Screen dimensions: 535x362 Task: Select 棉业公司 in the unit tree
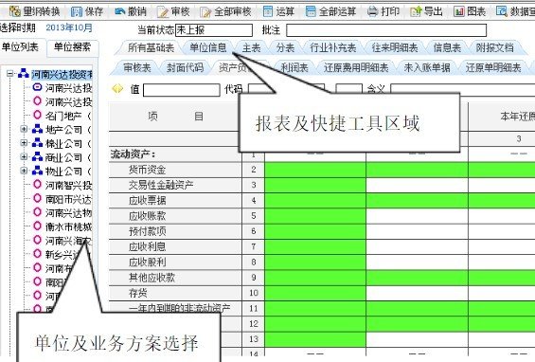[63, 143]
